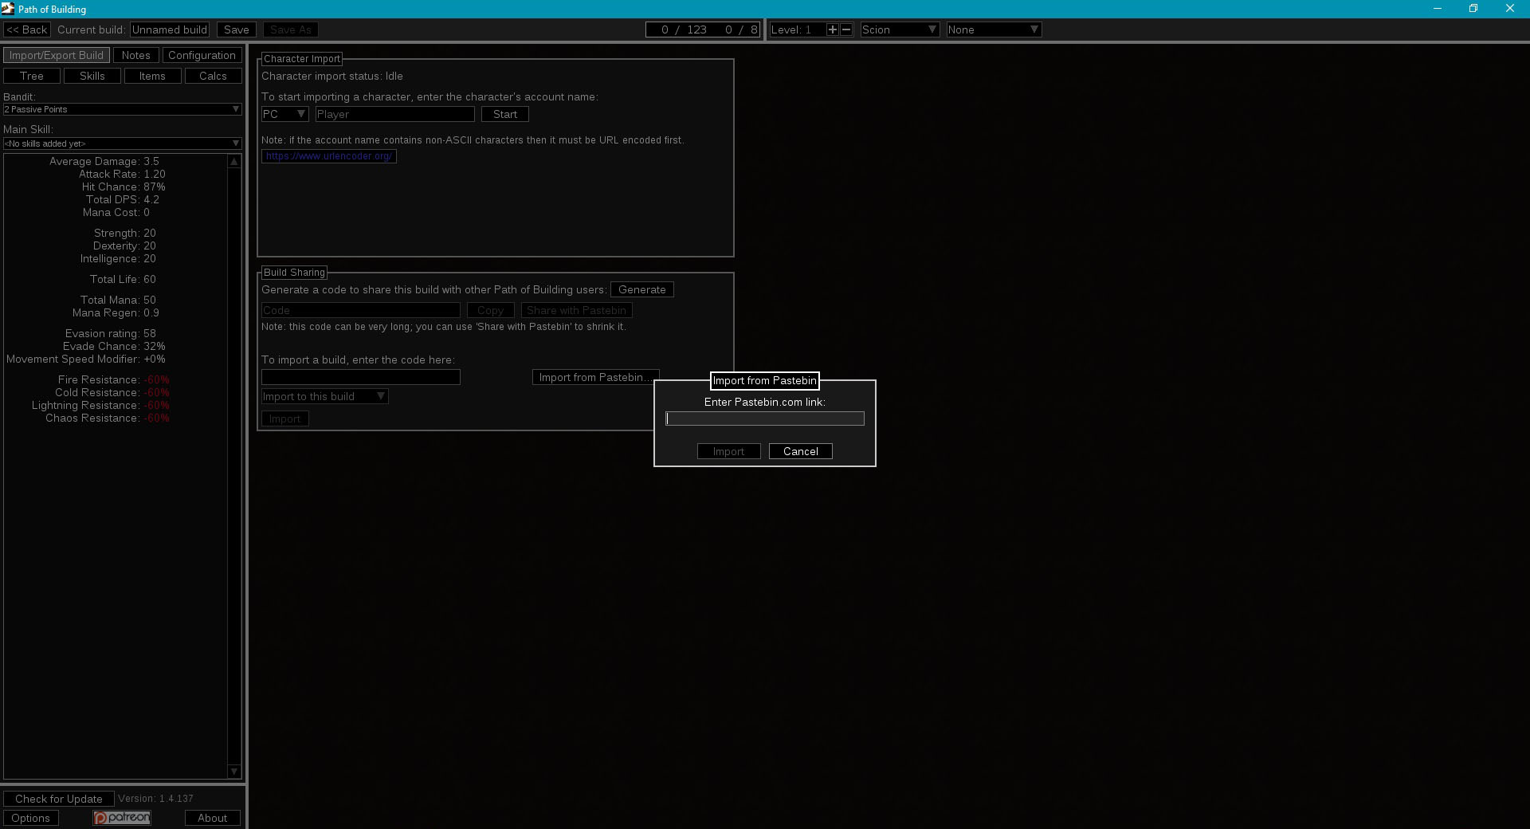Focus the account name Player field

point(395,114)
